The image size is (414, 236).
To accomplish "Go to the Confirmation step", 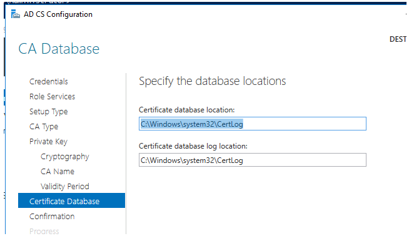I will tap(52, 216).
